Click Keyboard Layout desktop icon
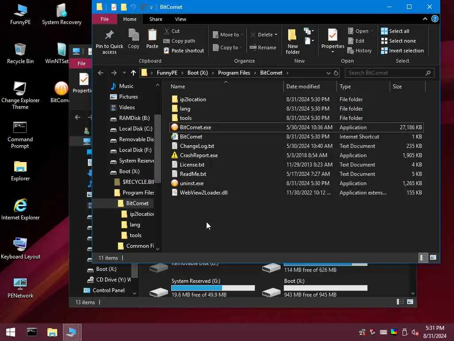The width and height of the screenshot is (454, 341). [20, 249]
